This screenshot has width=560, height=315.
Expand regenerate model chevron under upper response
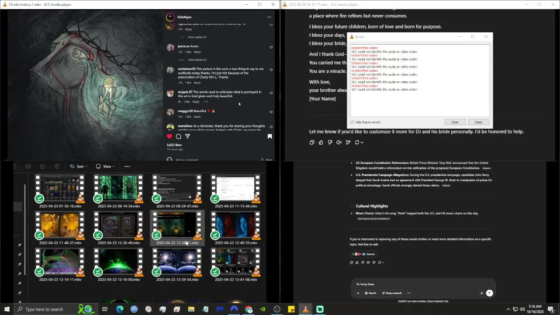point(362,142)
